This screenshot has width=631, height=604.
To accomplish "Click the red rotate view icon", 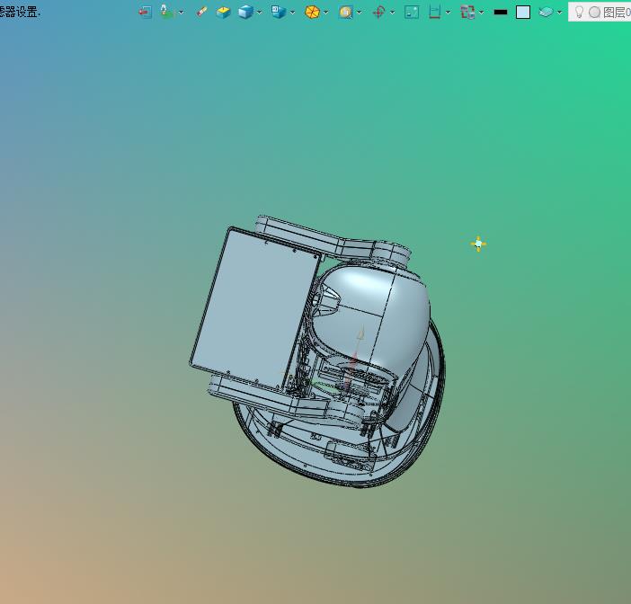I will pyautogui.click(x=378, y=12).
